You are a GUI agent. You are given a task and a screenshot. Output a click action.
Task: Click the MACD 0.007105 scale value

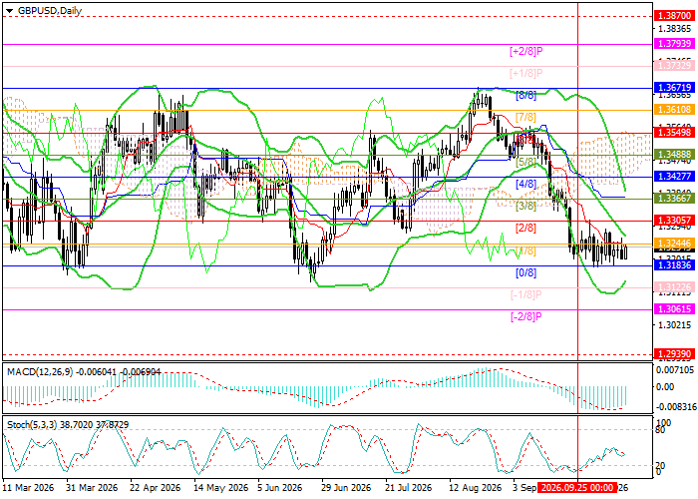pos(675,370)
